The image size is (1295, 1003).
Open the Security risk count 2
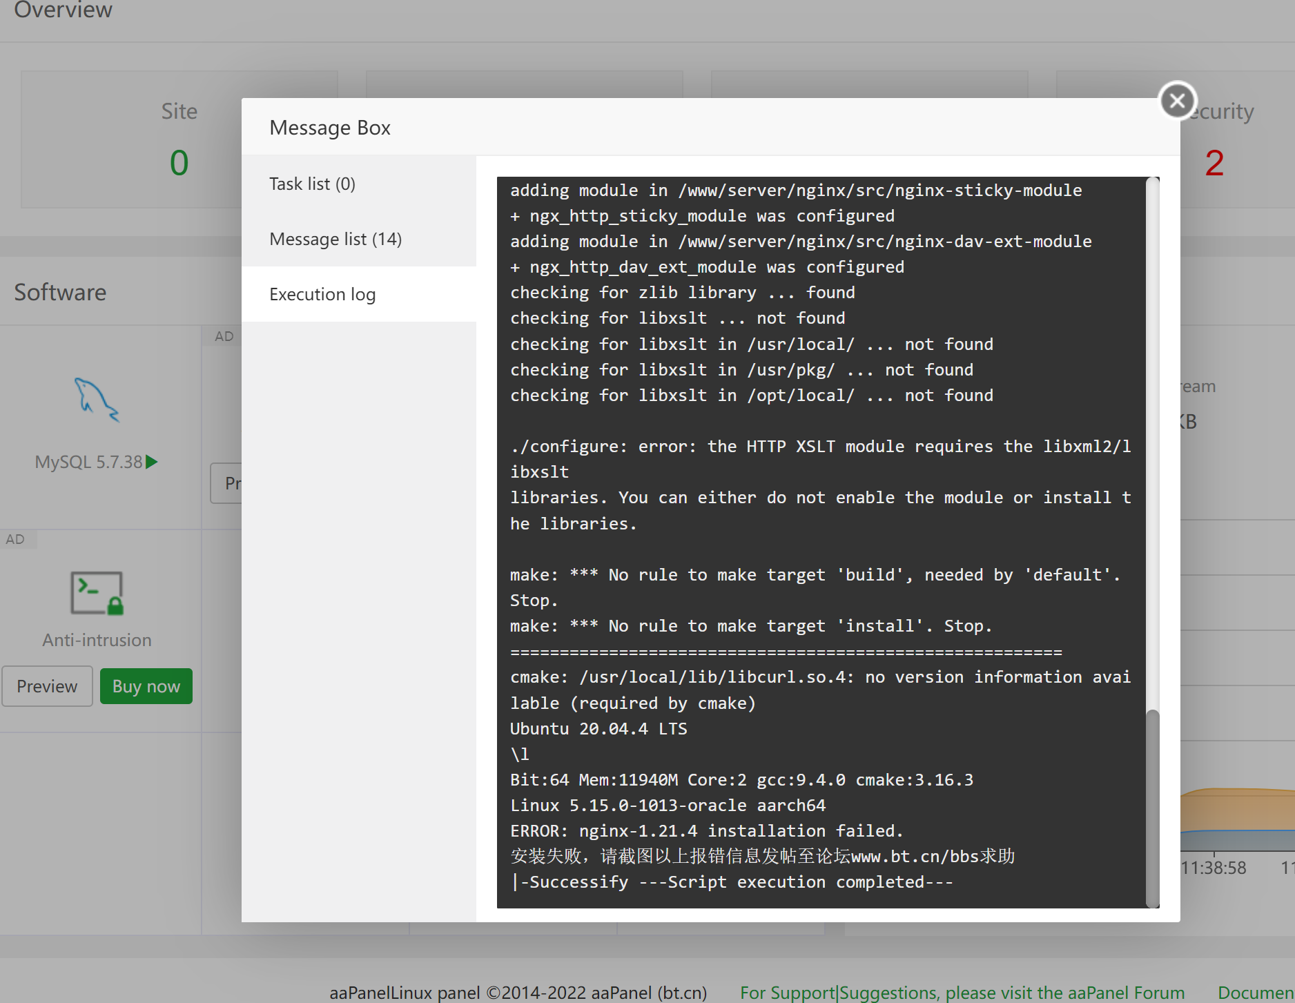(x=1214, y=163)
